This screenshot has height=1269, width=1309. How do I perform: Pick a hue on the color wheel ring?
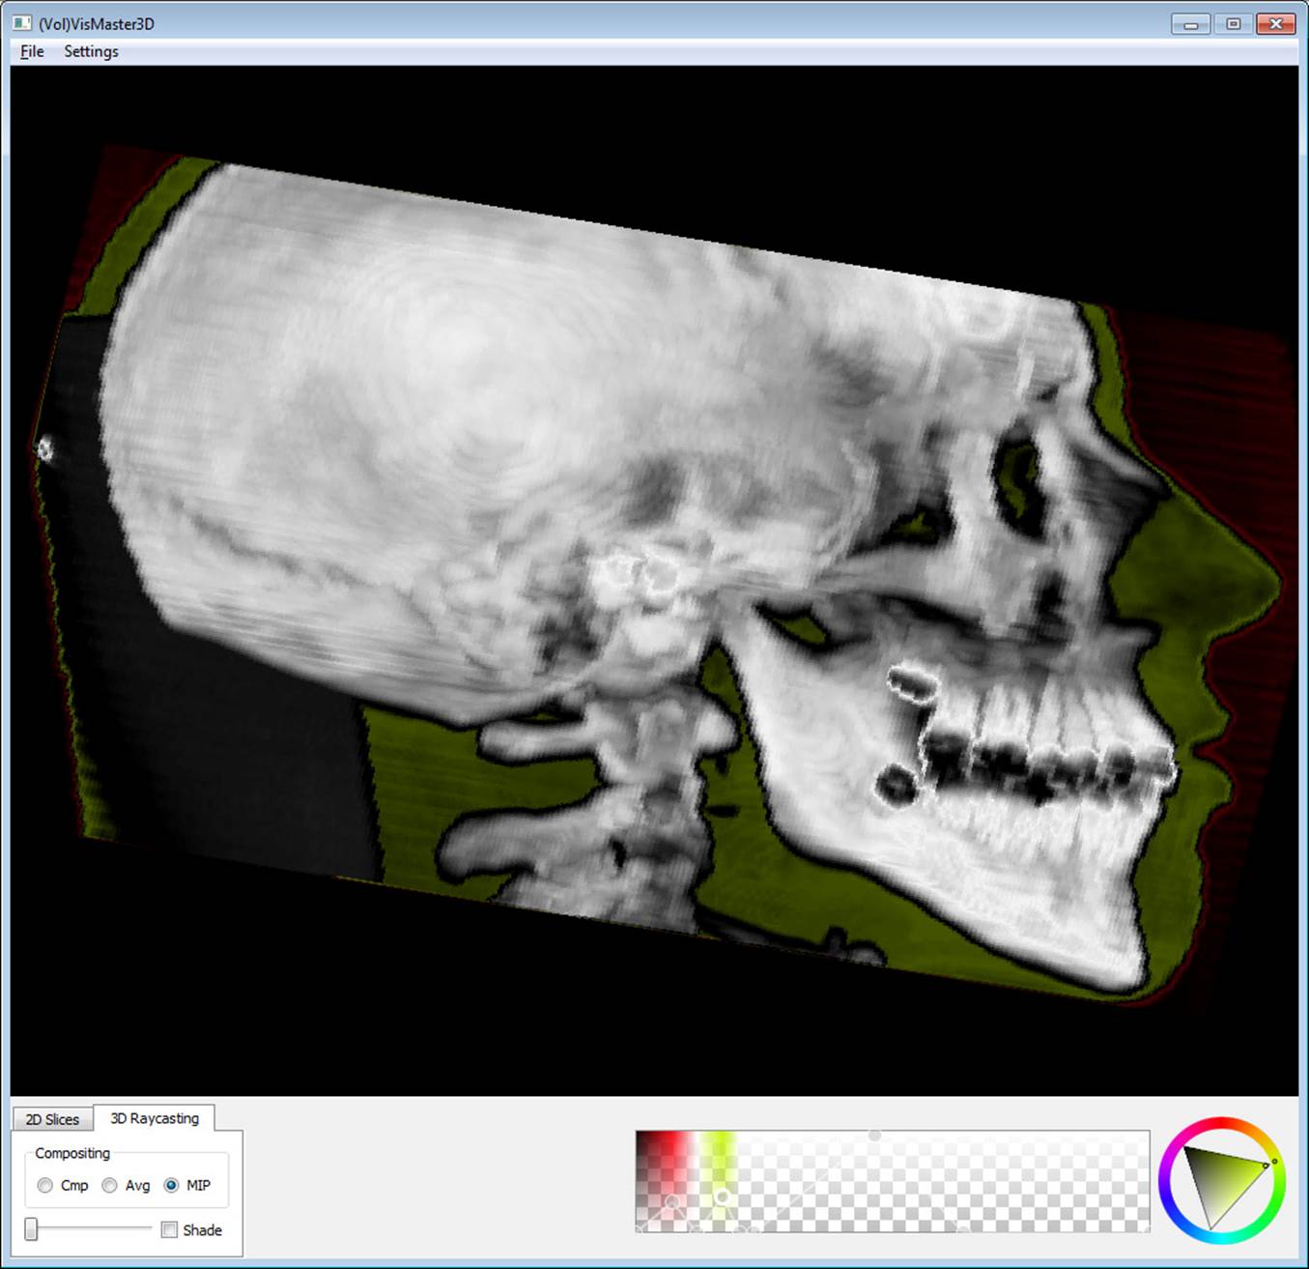click(x=1275, y=1161)
